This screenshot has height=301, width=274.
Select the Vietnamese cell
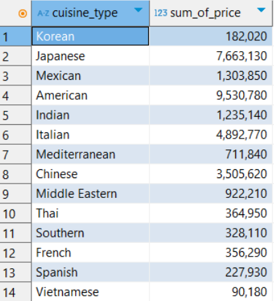(x=90, y=292)
